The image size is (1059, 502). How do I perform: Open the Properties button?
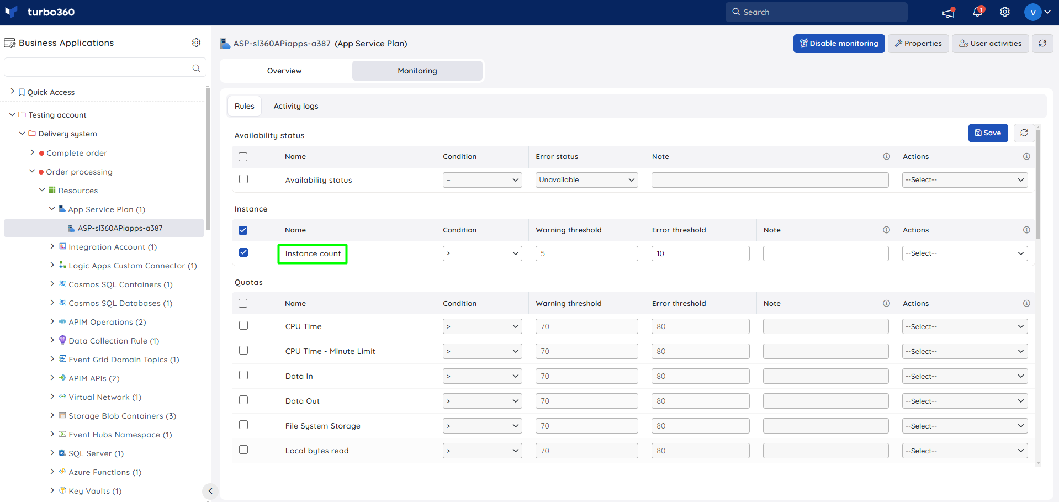tap(919, 44)
